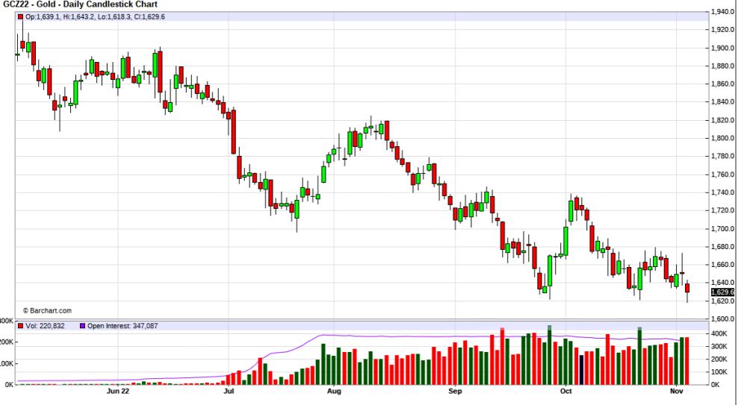Click the 1,900.0 price axis label
This screenshot has height=405, width=747.
pyautogui.click(x=722, y=48)
